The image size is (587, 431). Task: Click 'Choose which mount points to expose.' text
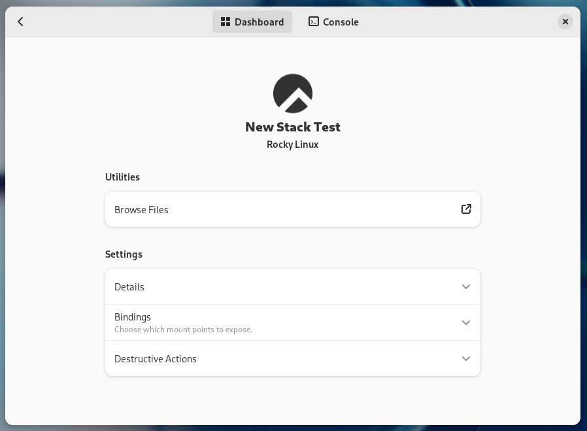coord(184,330)
